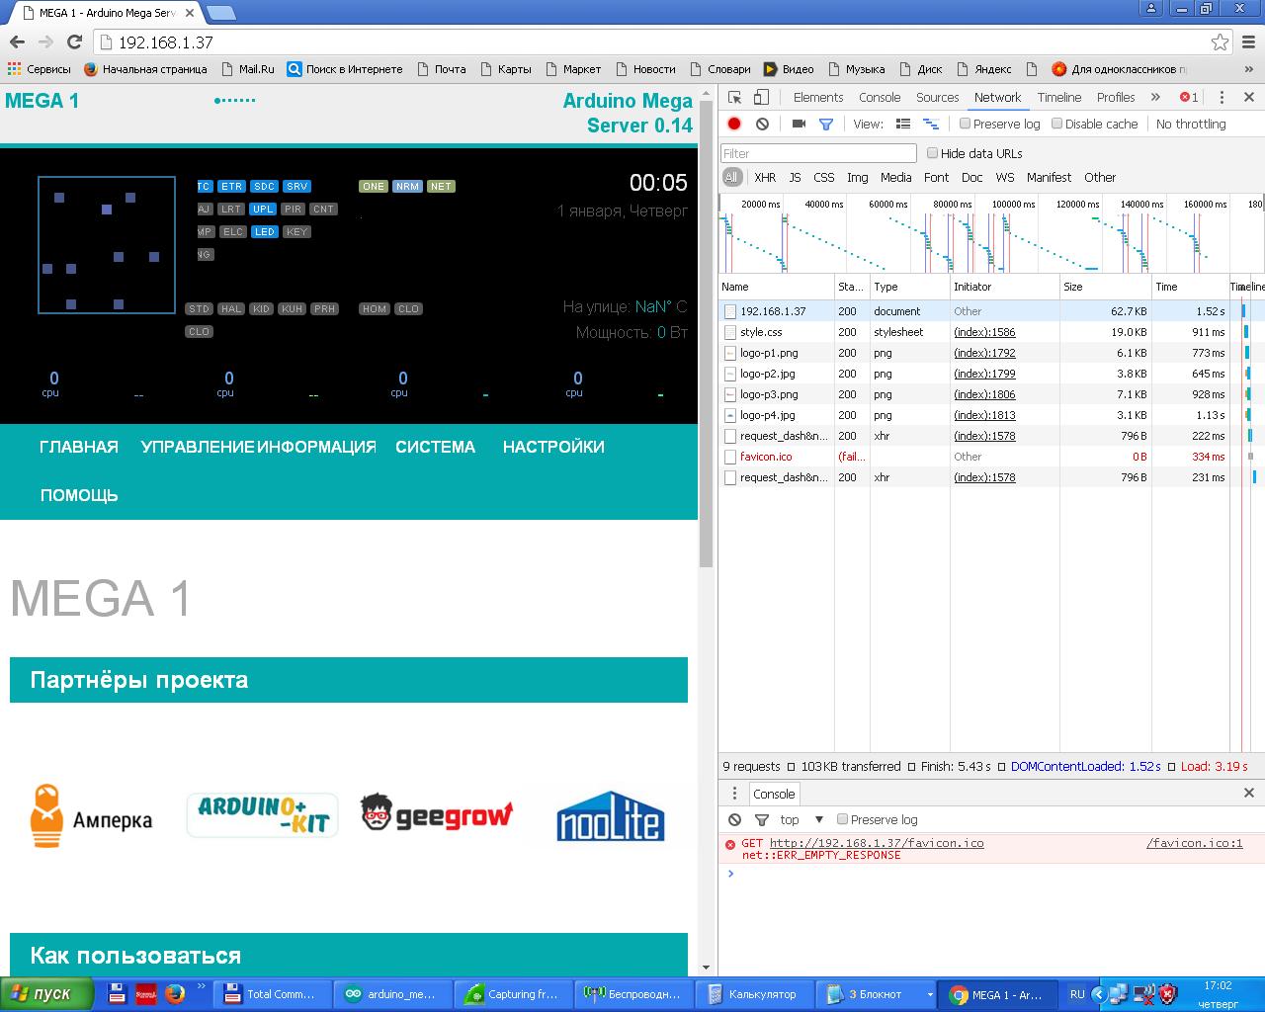1265x1012 pixels.
Task: Toggle the Network panel filter funnel icon
Action: tap(826, 124)
